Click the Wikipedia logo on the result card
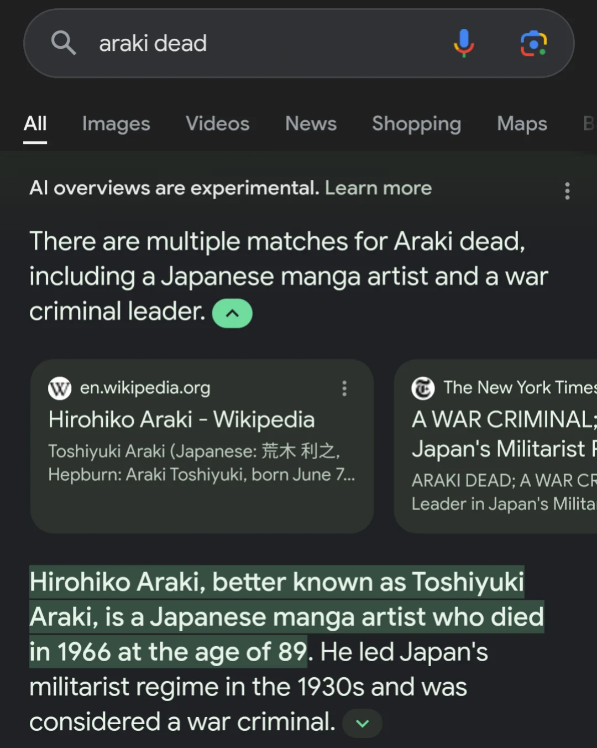Image resolution: width=597 pixels, height=748 pixels. [x=60, y=388]
